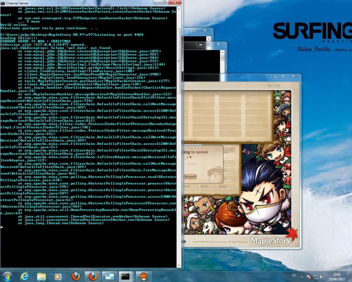The height and width of the screenshot is (282, 352).
Task: Click the Action Center flag icon
Action: (309, 276)
